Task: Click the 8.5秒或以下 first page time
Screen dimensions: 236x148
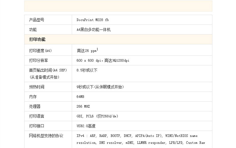Action: (87, 70)
